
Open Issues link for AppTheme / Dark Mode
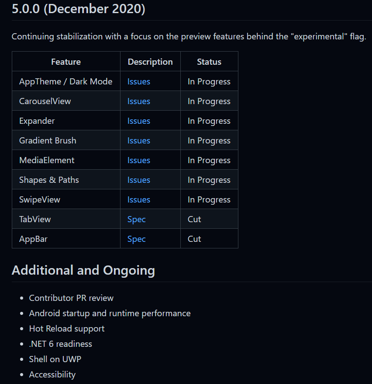pyautogui.click(x=138, y=81)
